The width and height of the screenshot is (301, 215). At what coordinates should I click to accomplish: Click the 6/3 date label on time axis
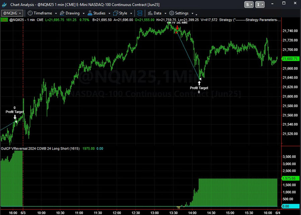[23, 213]
